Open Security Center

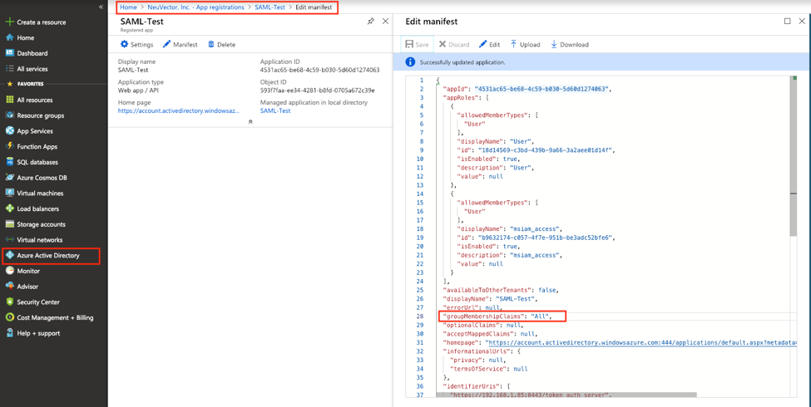(x=37, y=302)
